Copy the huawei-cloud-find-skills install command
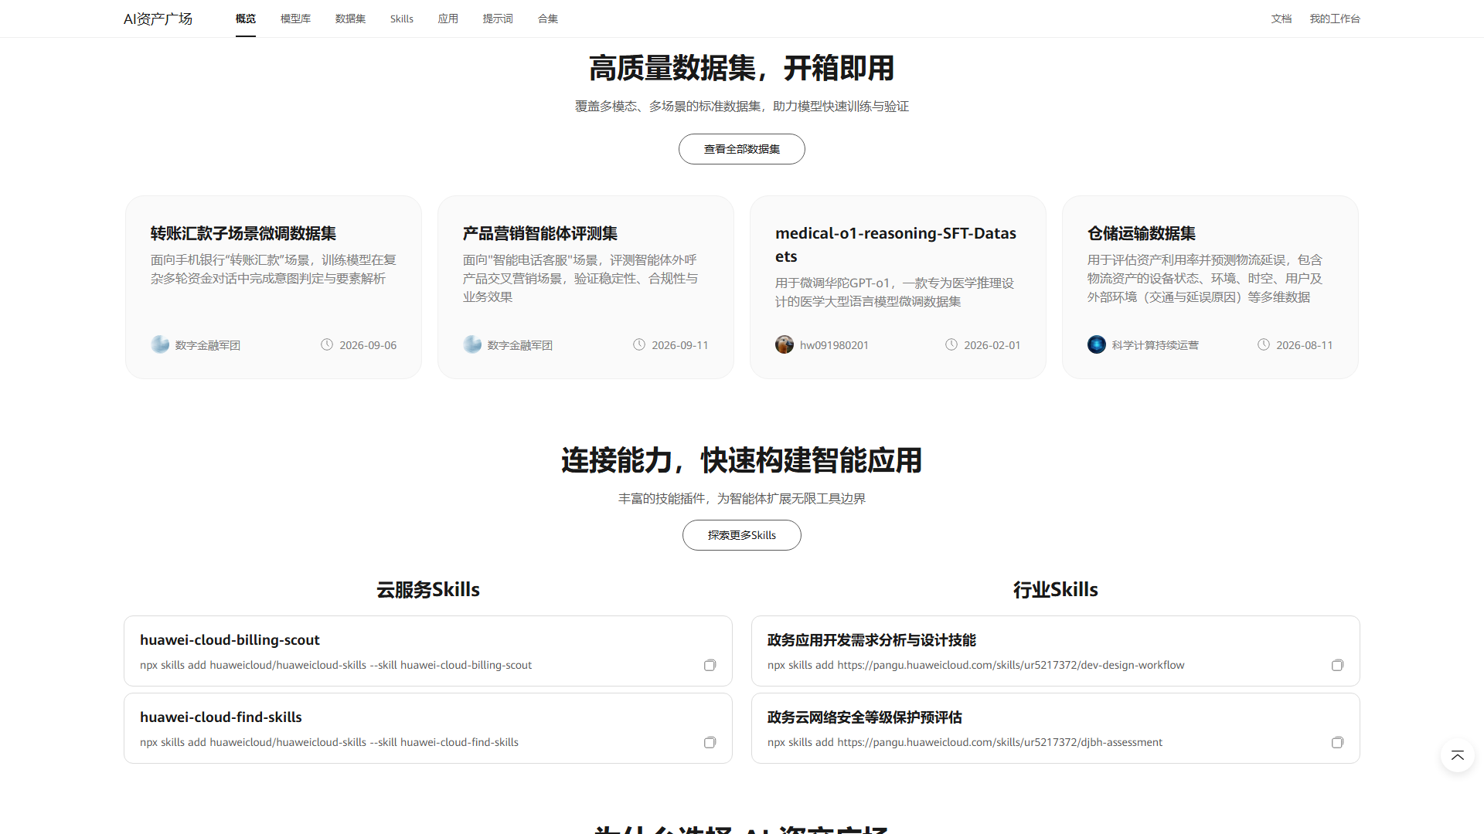 point(710,742)
